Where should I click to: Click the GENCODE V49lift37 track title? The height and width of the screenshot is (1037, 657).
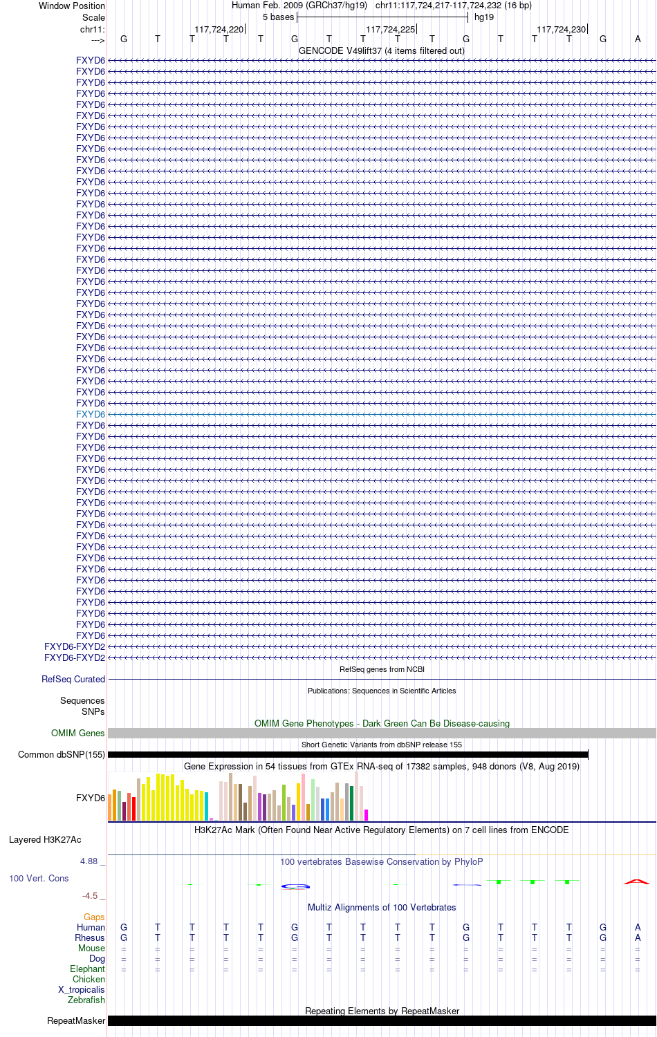click(x=382, y=50)
